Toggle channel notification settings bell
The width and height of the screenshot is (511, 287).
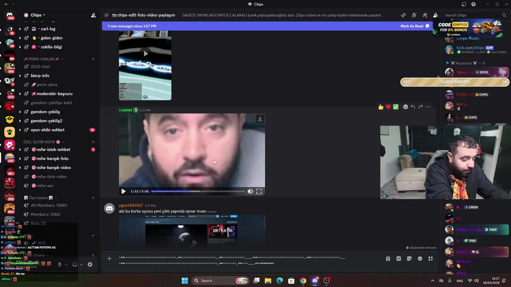[414, 15]
